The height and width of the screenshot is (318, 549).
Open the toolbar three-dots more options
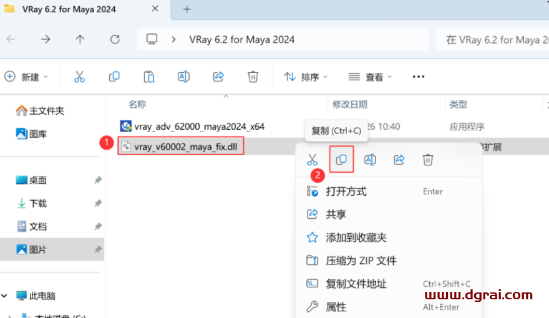click(x=419, y=77)
